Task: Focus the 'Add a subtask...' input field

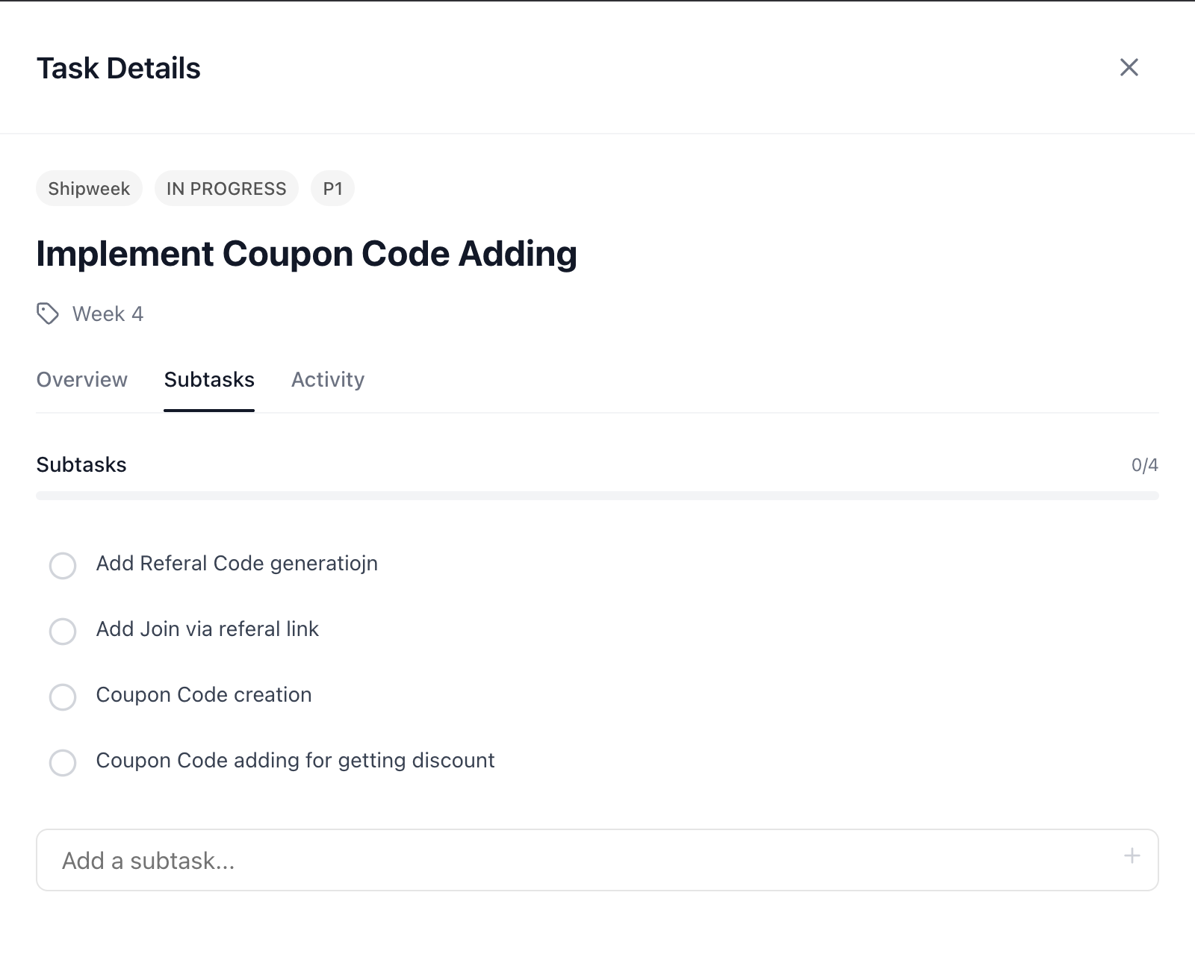Action: coord(583,860)
